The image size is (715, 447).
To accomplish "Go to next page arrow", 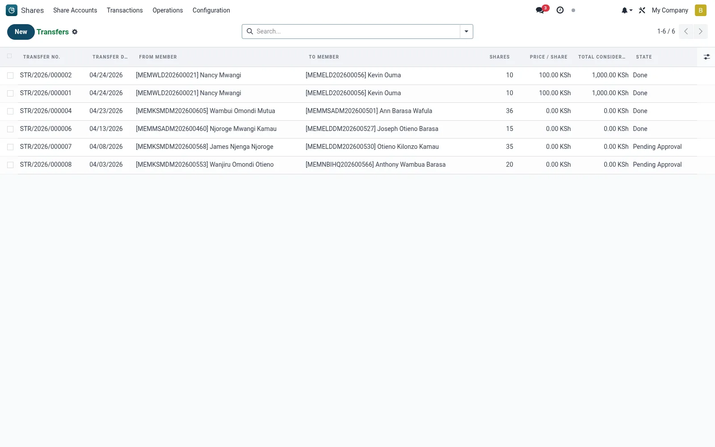I will 700,31.
